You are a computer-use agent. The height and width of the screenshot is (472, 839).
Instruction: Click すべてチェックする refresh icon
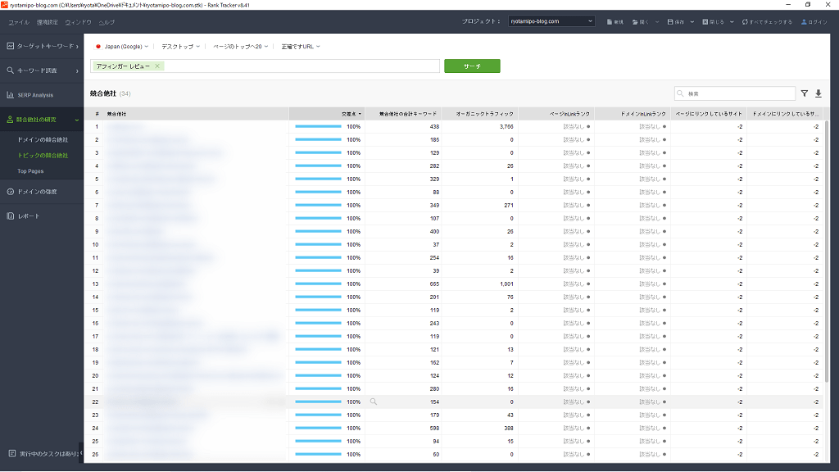click(x=745, y=21)
